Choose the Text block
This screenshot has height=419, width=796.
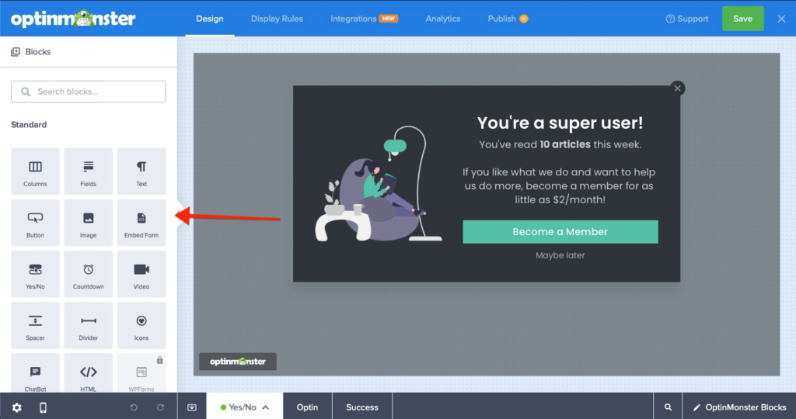tap(141, 171)
